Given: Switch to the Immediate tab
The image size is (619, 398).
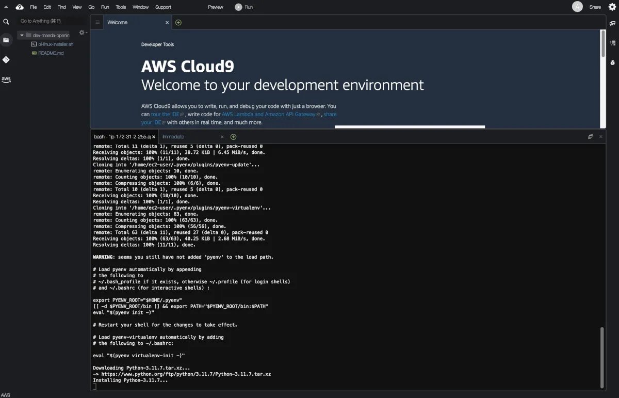Looking at the screenshot, I should (173, 137).
